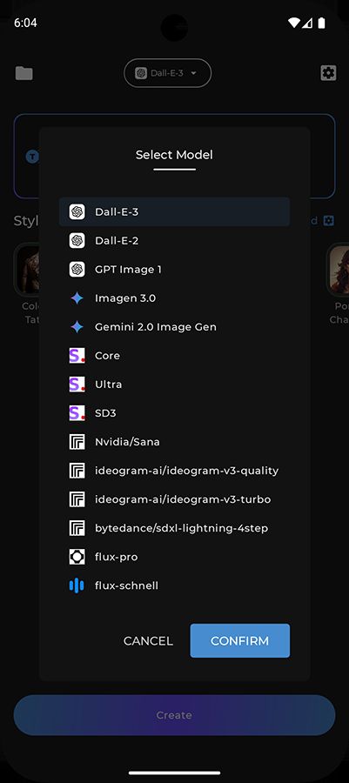Select ideogram-ai/ideogram-v3-turbo model
Screen dimensions: 349x783
[x=174, y=499]
